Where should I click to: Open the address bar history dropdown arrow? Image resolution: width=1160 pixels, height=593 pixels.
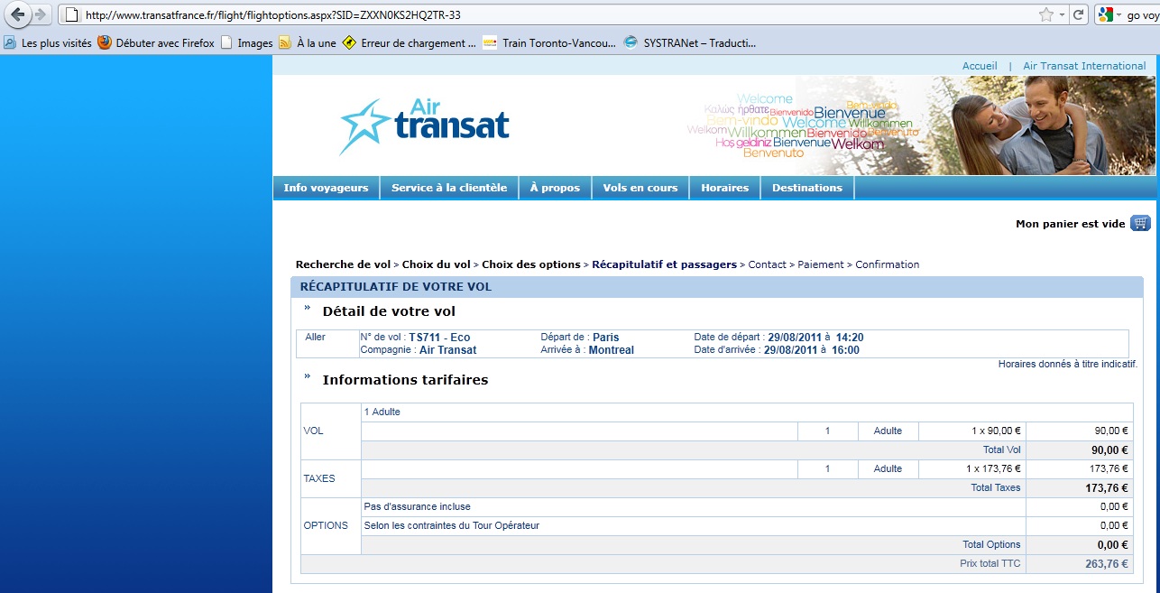pos(1063,14)
